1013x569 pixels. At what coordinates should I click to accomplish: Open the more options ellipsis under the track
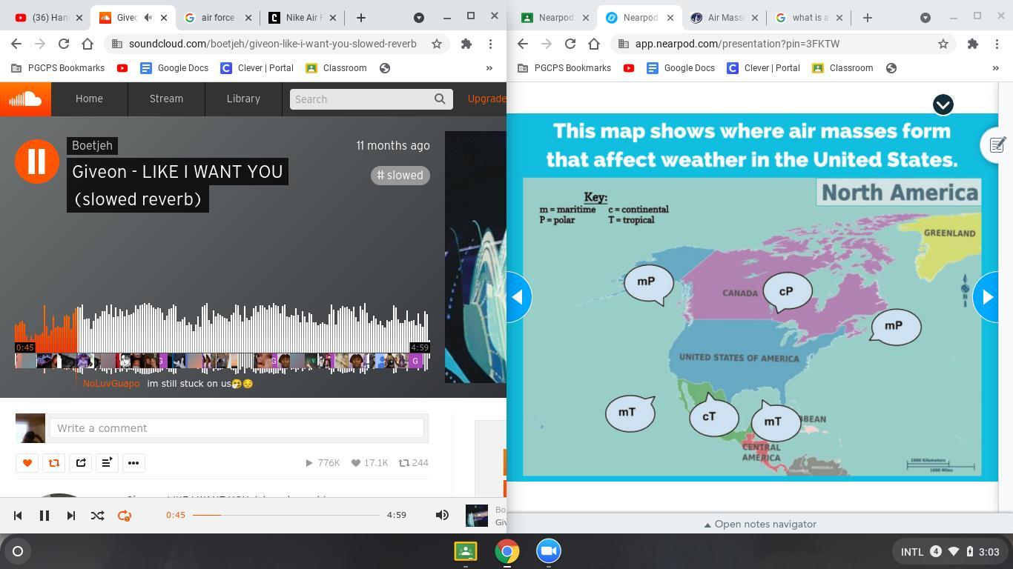(x=133, y=463)
